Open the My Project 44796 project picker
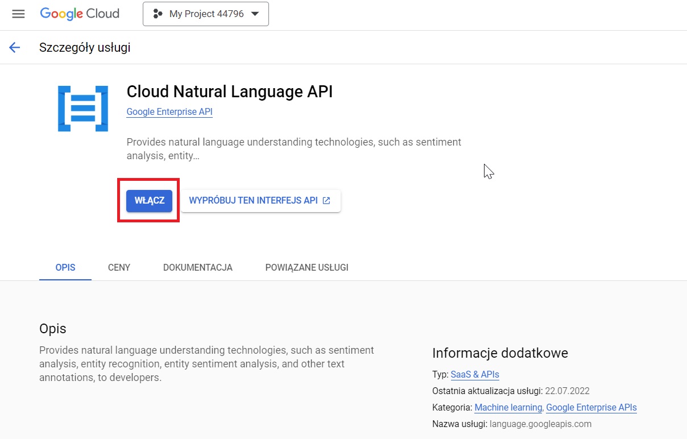 pos(205,14)
